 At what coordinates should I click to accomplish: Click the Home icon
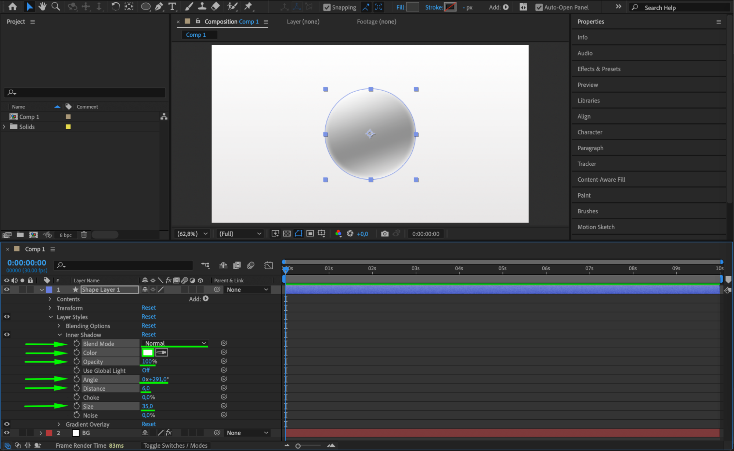[x=12, y=7]
